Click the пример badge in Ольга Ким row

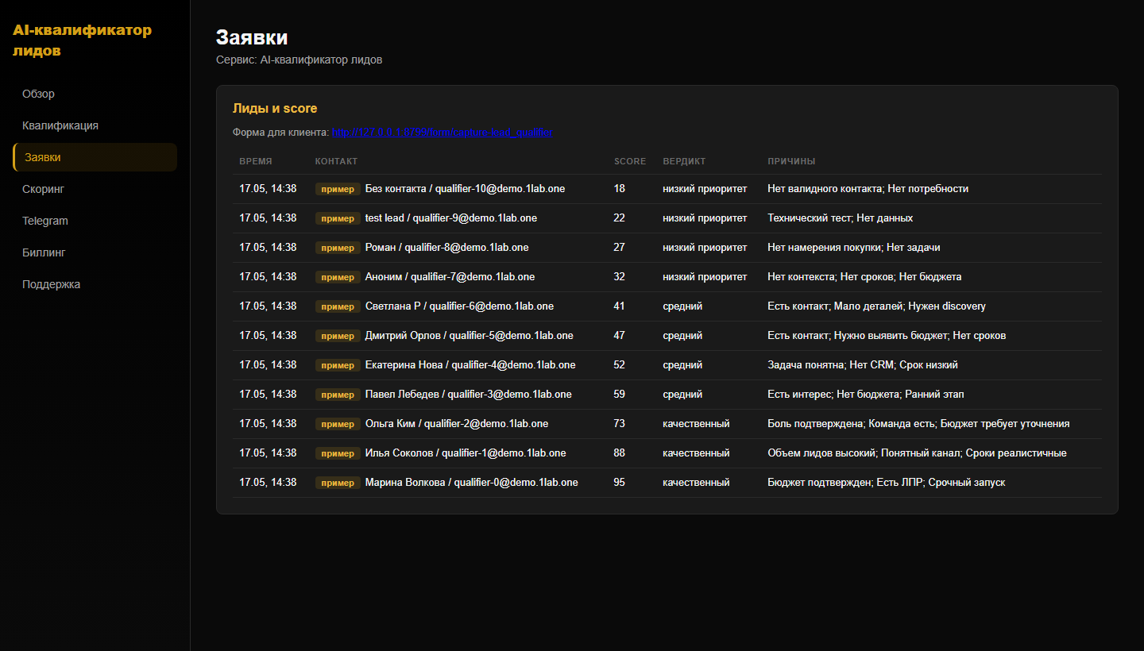[x=338, y=424]
